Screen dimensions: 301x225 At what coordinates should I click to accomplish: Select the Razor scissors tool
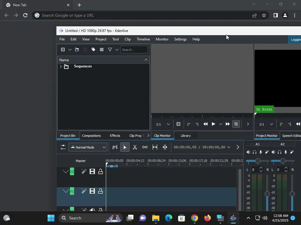(135, 147)
